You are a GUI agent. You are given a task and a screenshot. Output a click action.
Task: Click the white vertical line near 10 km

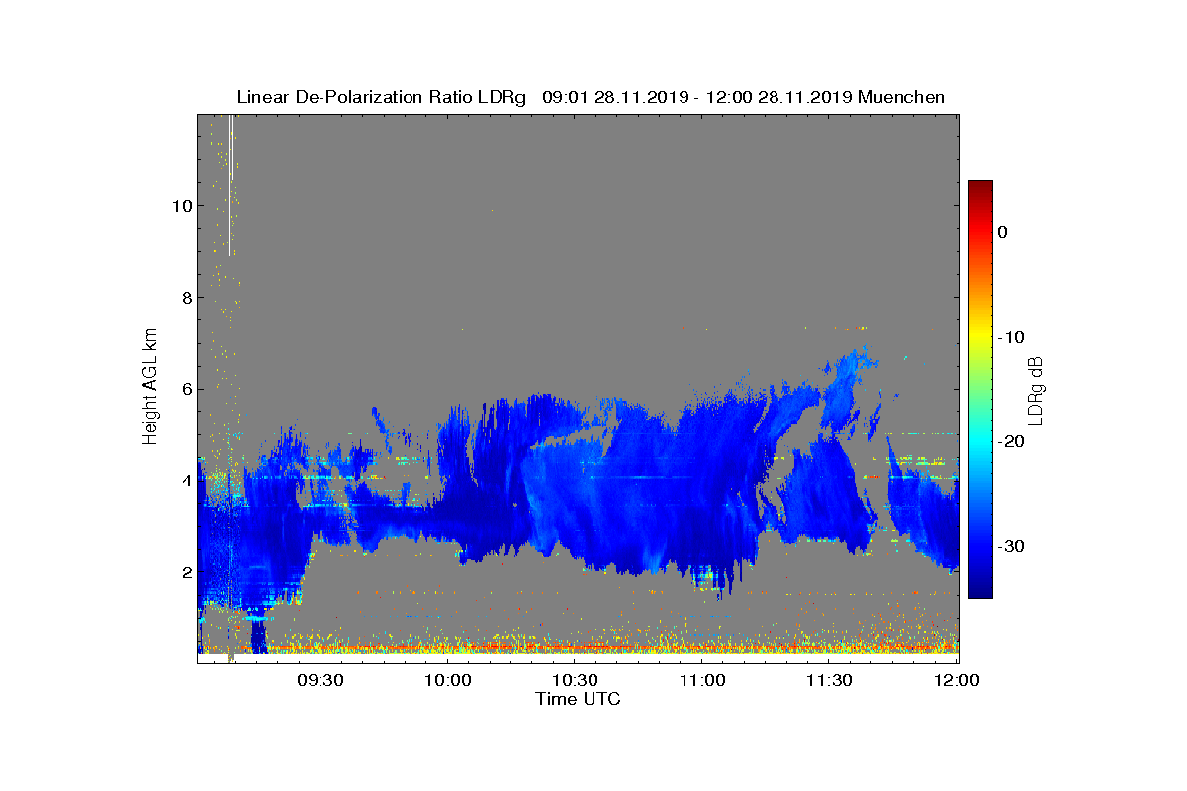(230, 186)
